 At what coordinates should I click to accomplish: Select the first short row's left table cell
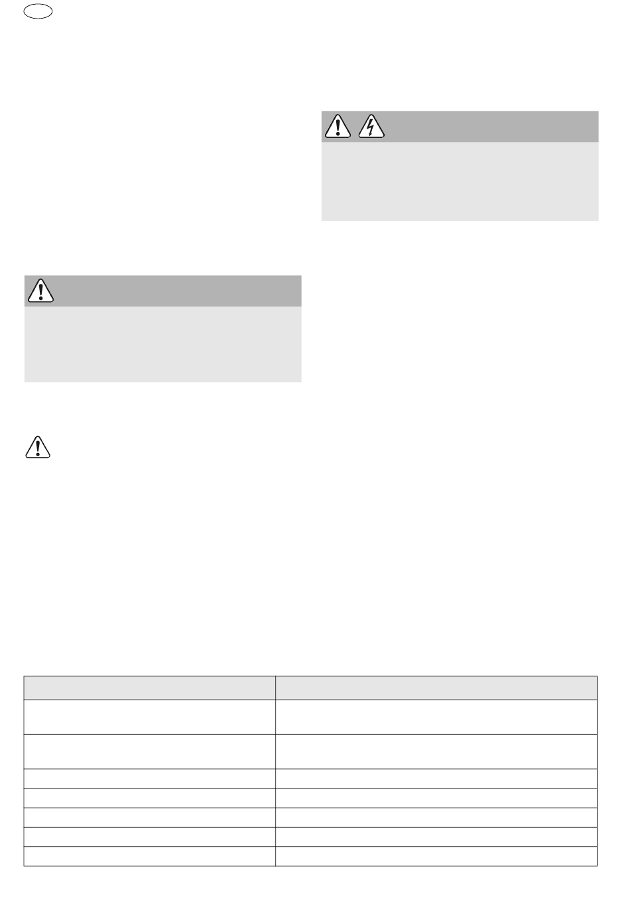[150, 779]
